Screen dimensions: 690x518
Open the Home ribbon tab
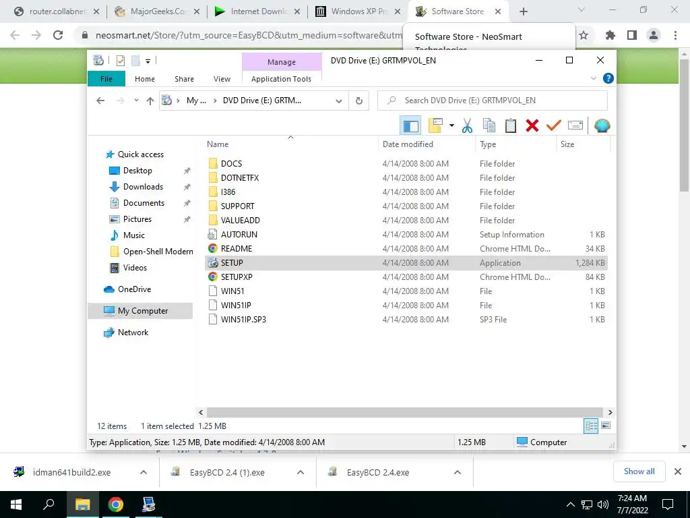[145, 79]
